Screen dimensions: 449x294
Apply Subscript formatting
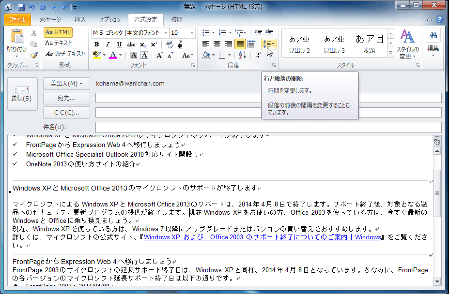click(142, 44)
